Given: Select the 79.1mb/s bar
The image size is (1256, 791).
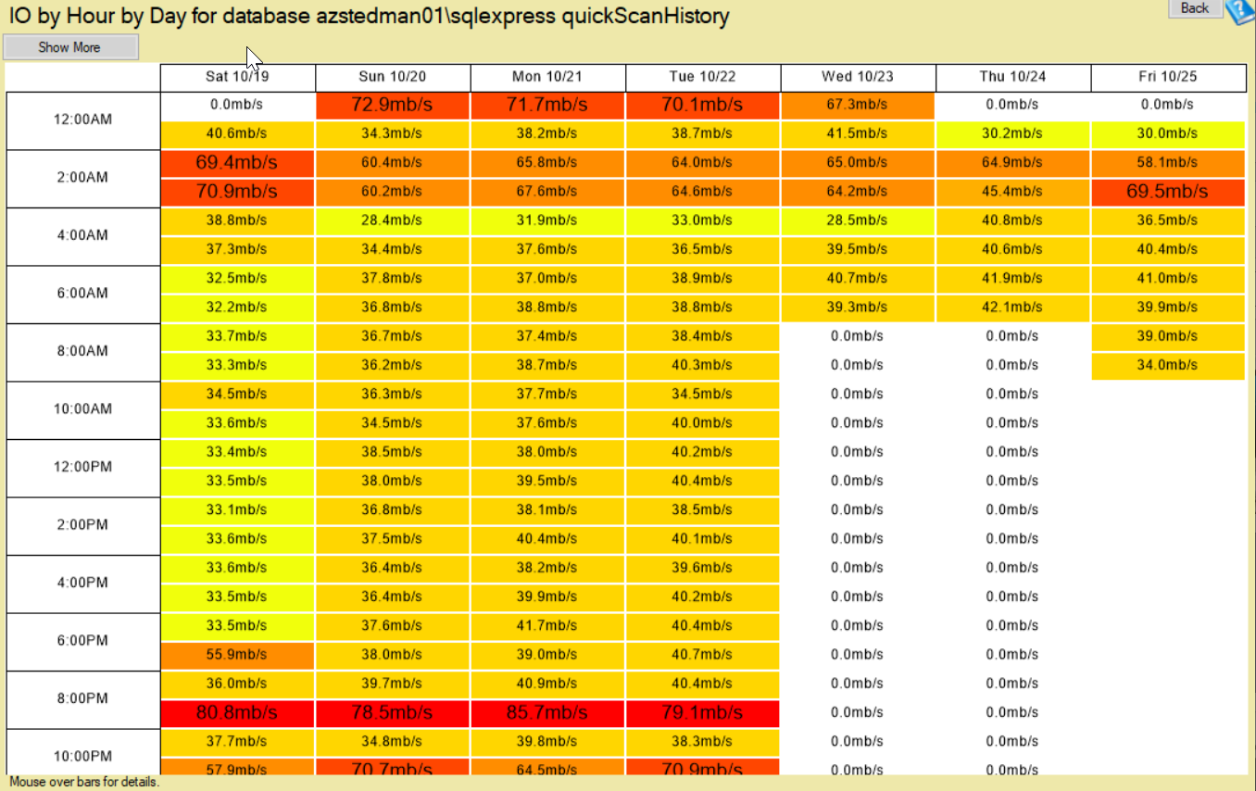Looking at the screenshot, I should click(x=702, y=713).
